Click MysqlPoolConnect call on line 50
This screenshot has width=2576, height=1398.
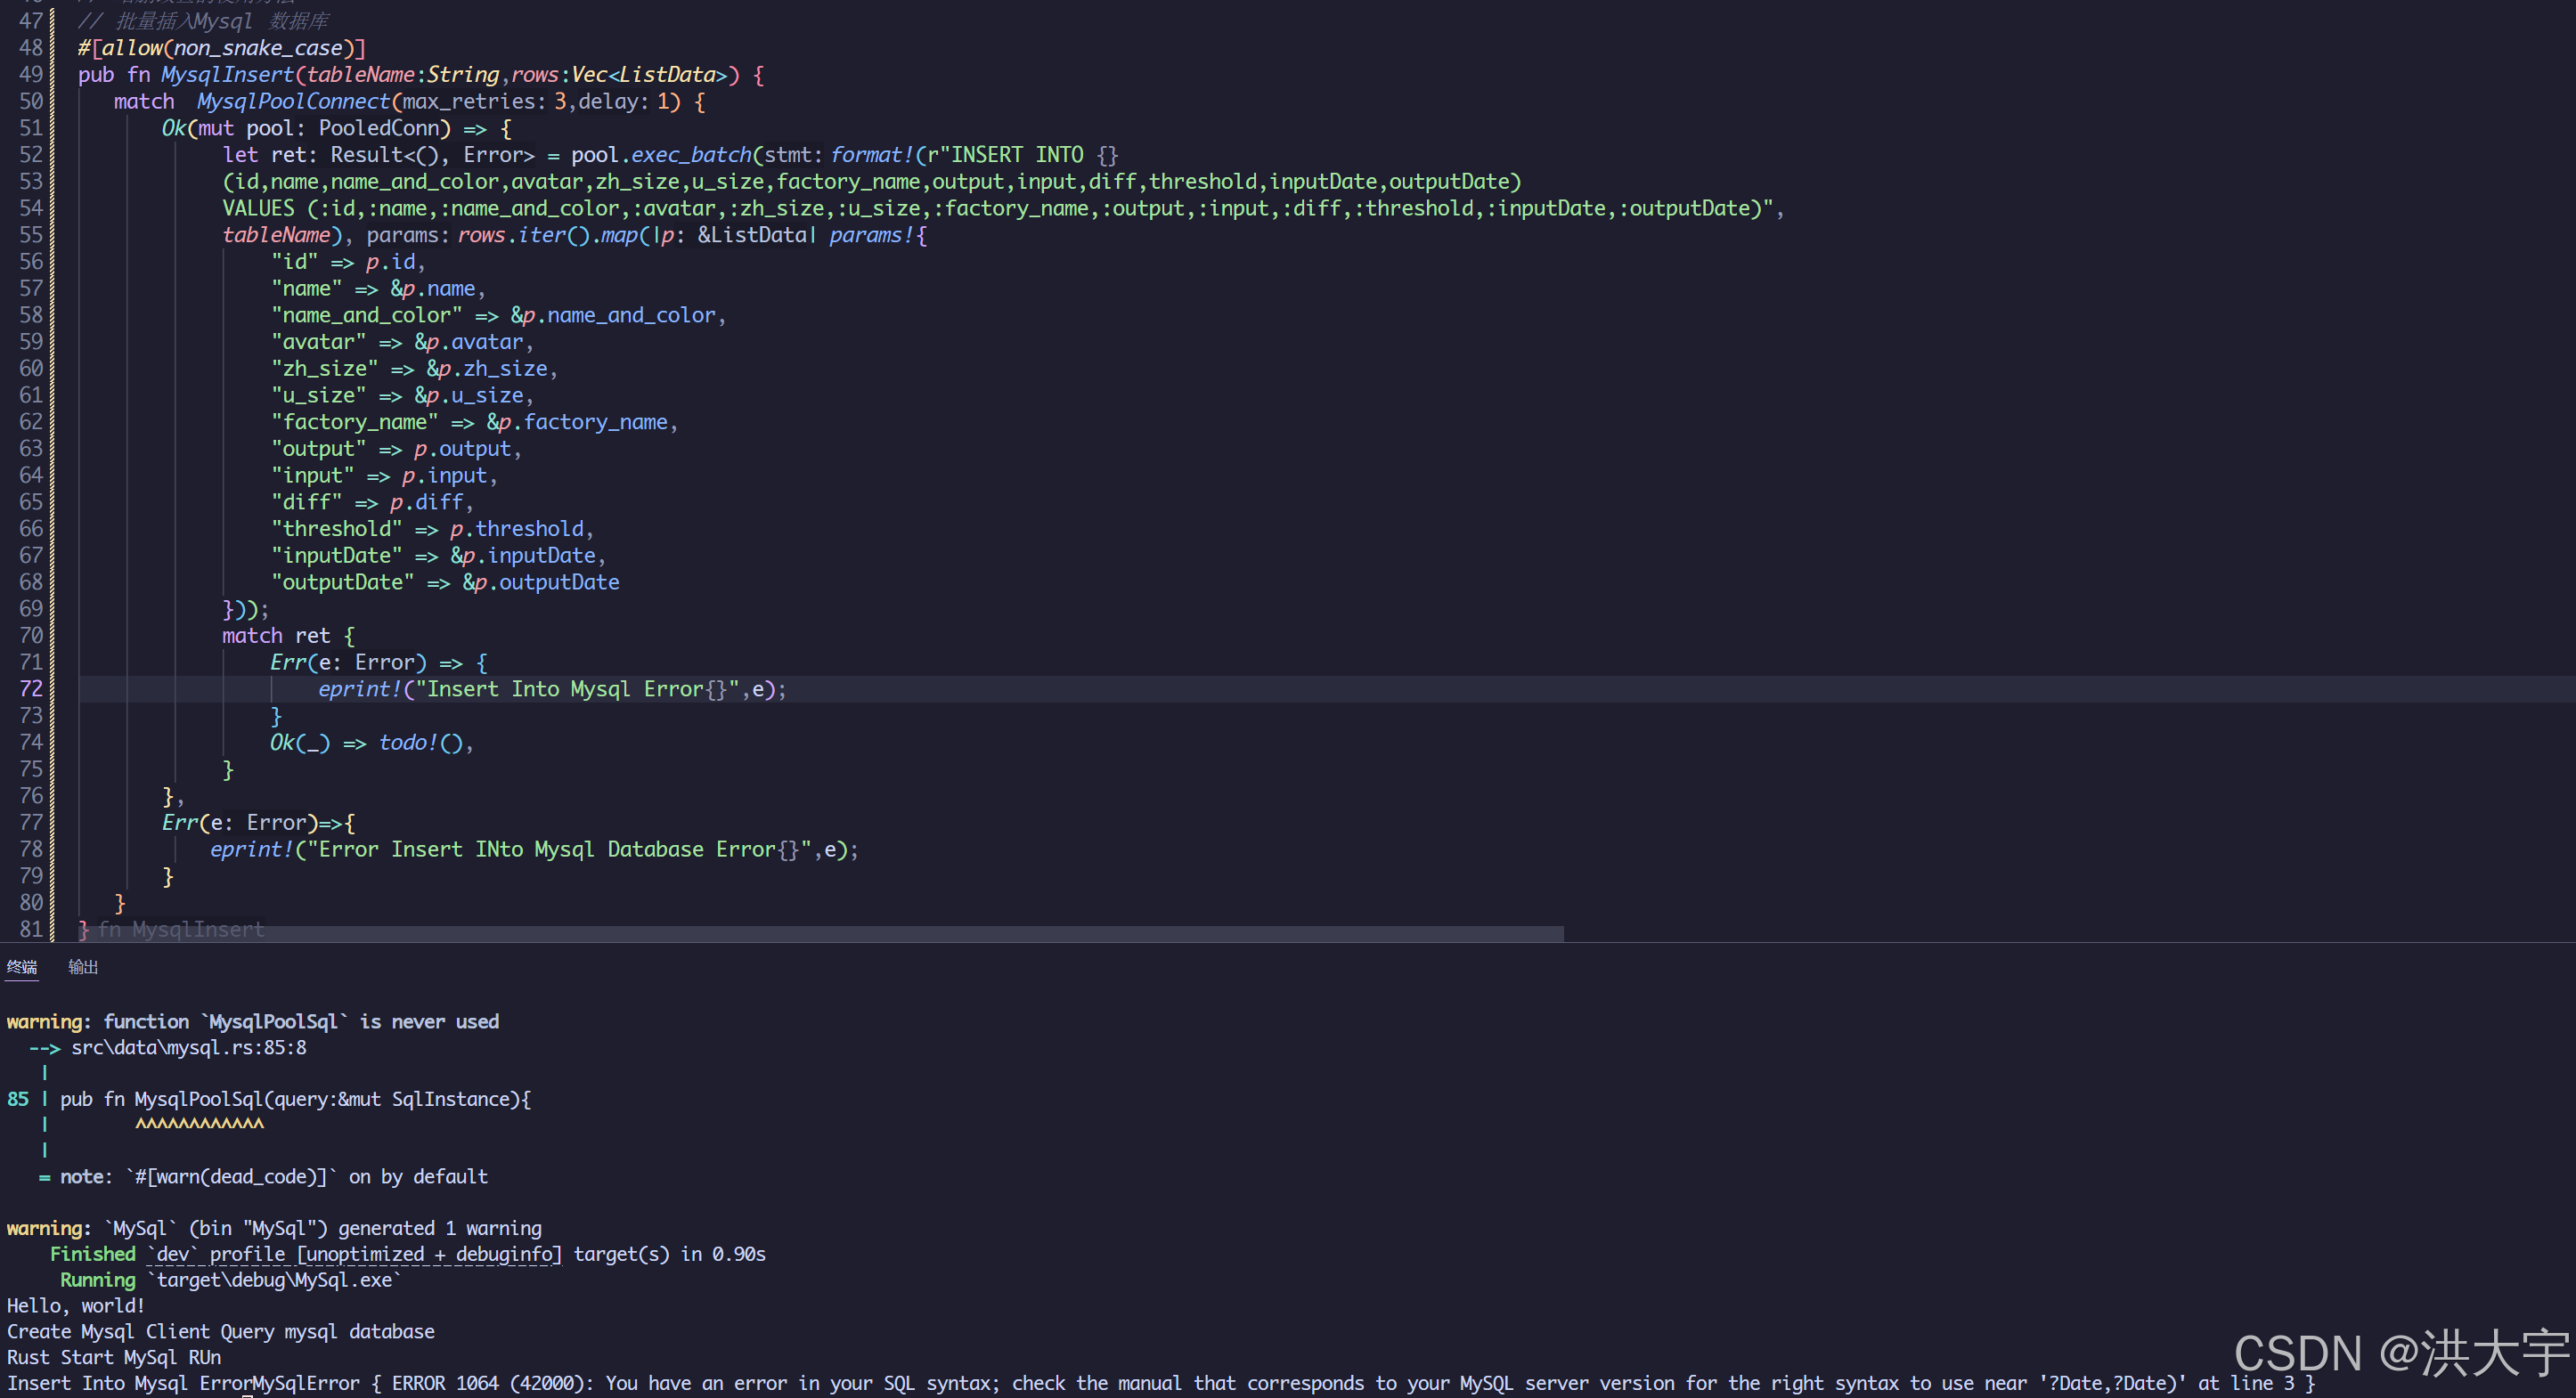(x=293, y=102)
